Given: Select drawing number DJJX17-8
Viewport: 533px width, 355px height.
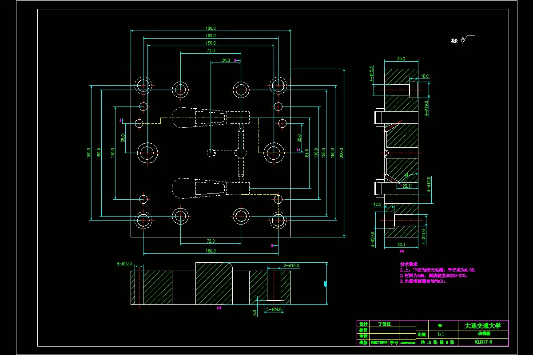Looking at the screenshot, I should click(483, 342).
